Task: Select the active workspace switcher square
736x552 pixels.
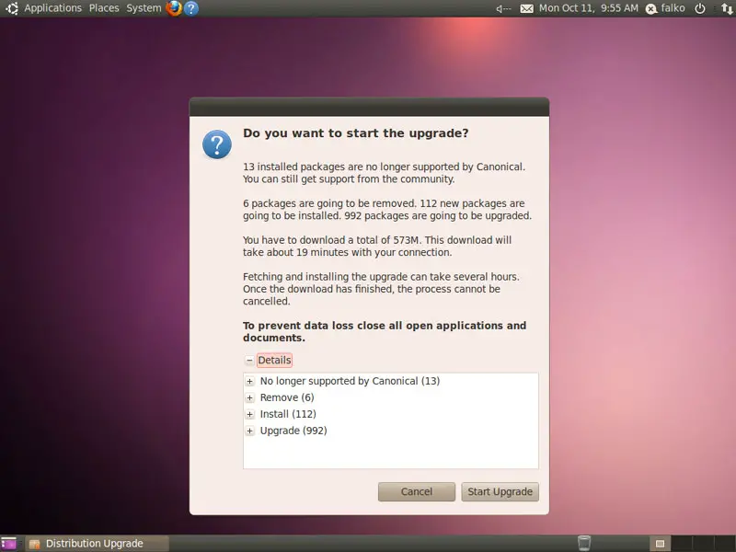Action: tap(660, 544)
